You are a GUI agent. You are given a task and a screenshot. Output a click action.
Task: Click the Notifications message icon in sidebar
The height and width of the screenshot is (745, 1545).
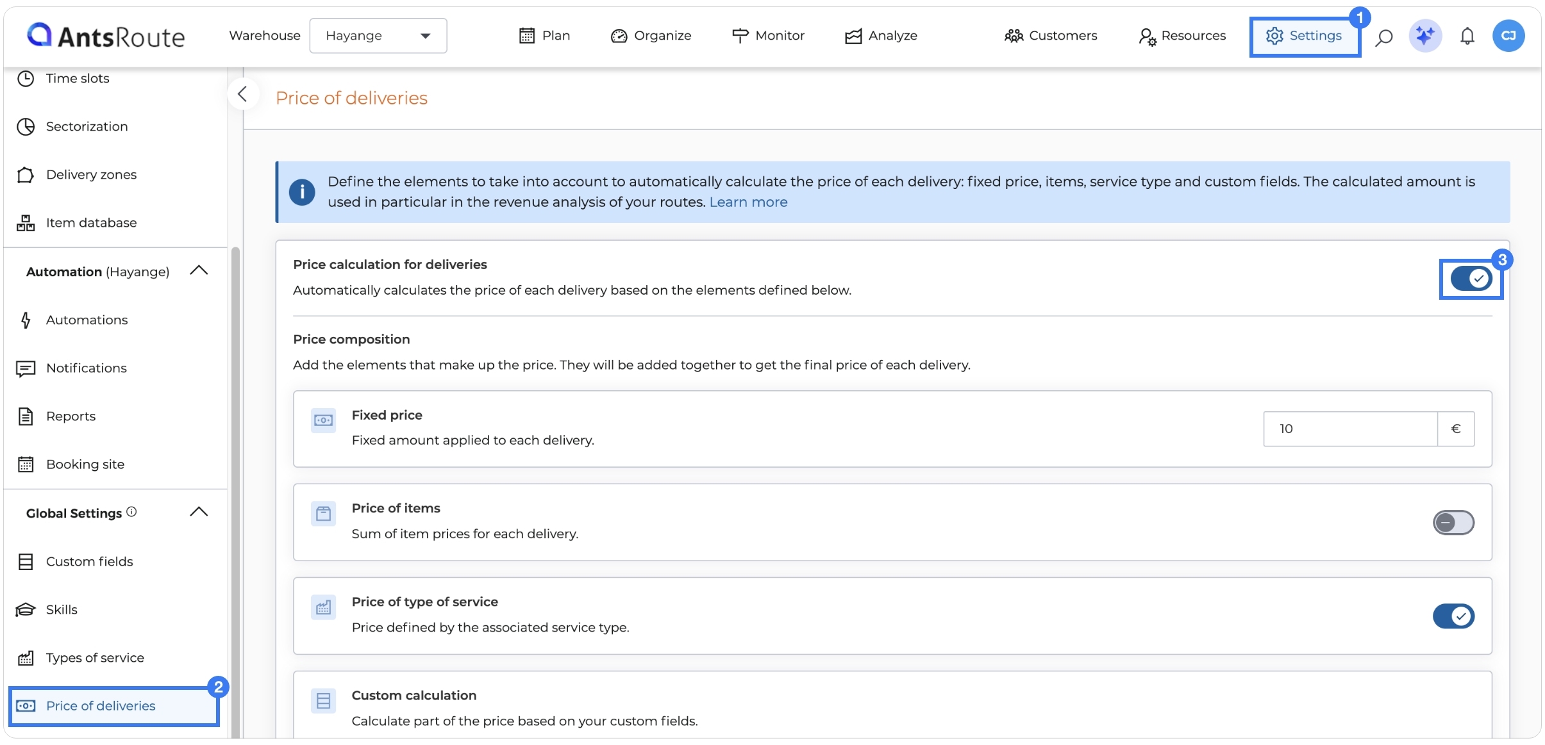coord(25,368)
